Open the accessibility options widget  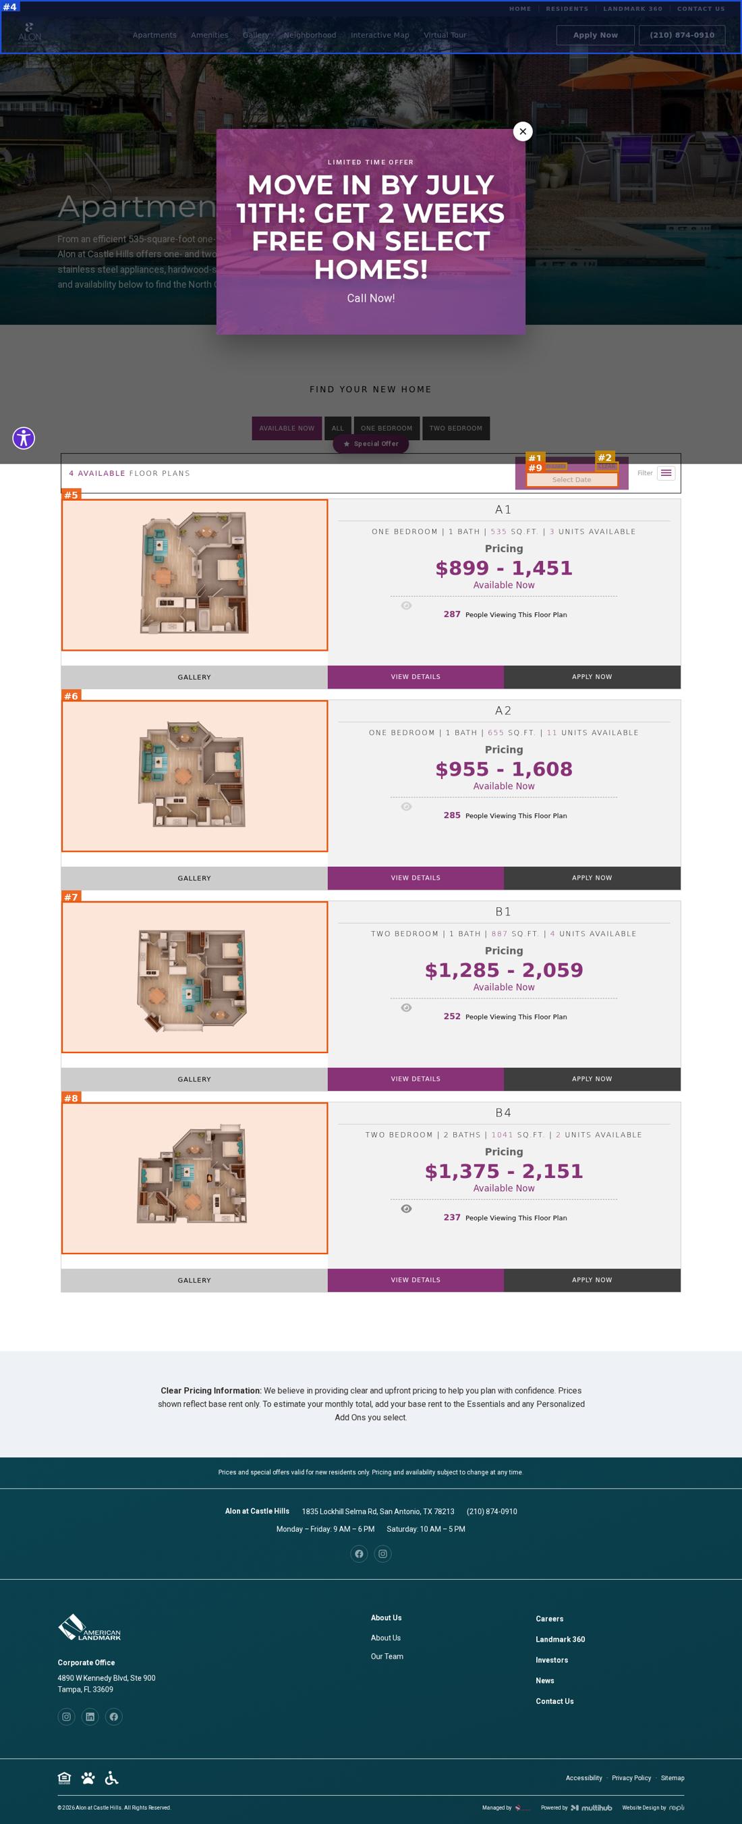pos(24,438)
